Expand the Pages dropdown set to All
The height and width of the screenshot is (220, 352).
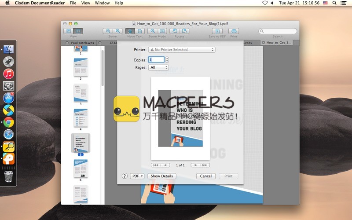pyautogui.click(x=158, y=68)
